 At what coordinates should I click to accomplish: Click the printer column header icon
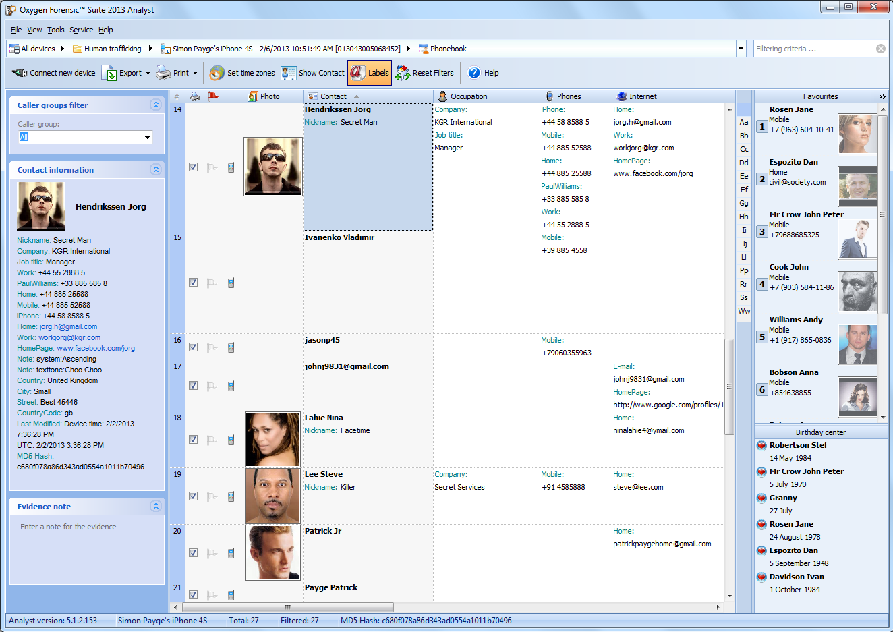point(194,96)
